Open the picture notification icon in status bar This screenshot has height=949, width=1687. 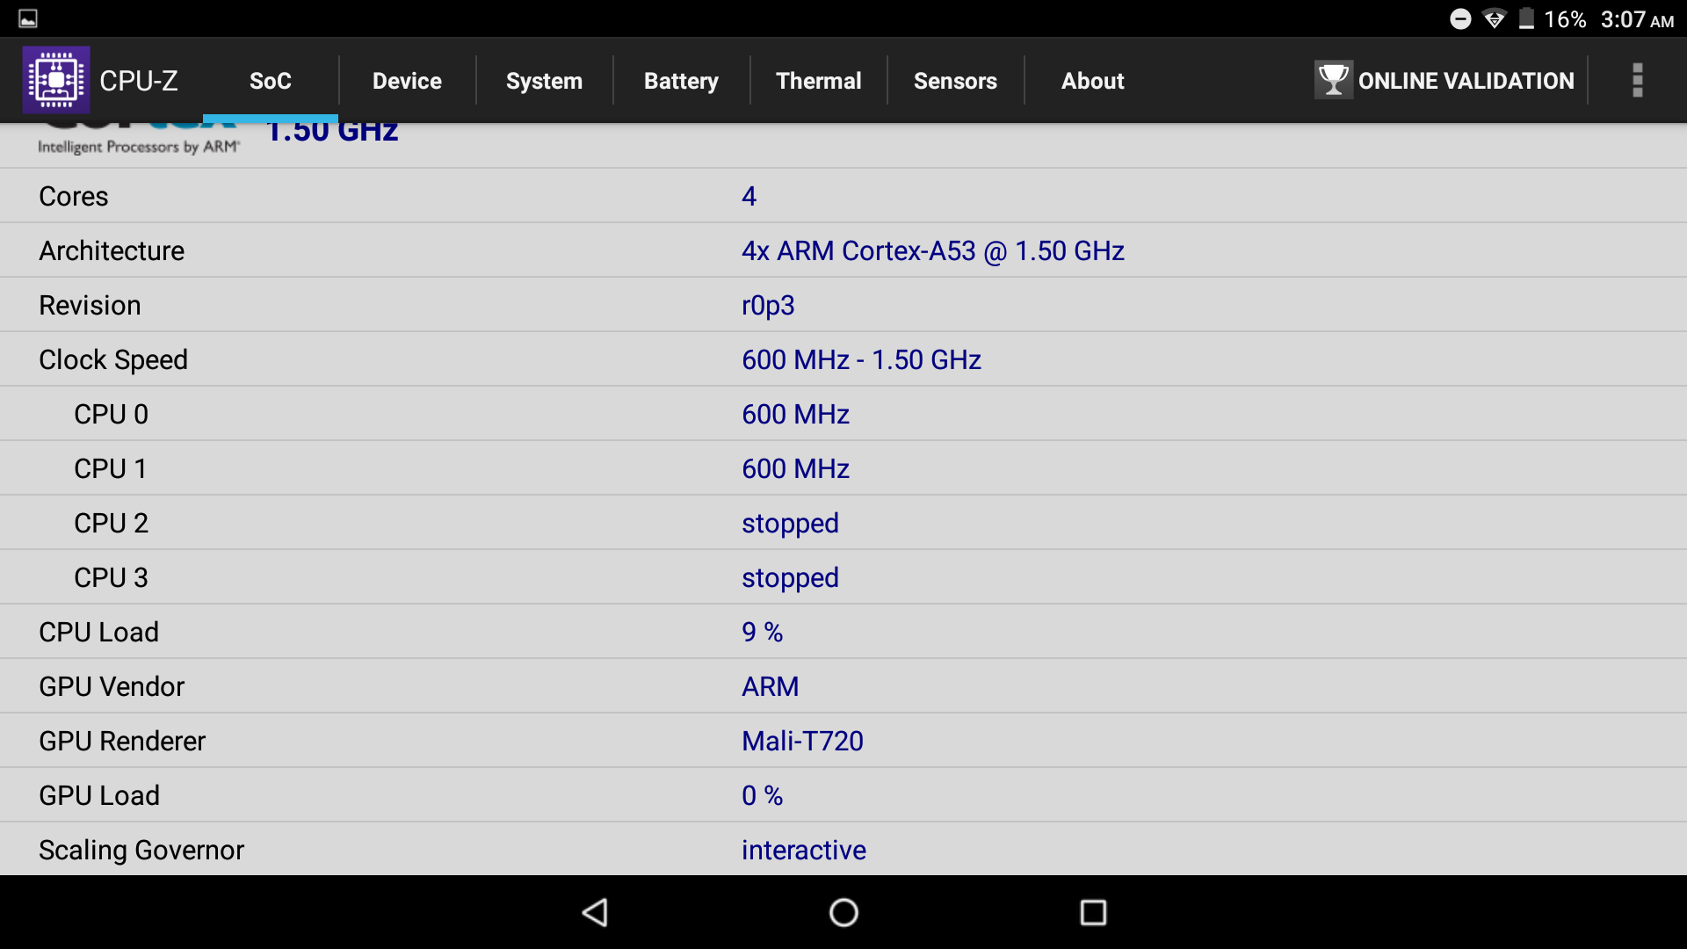[x=28, y=18]
